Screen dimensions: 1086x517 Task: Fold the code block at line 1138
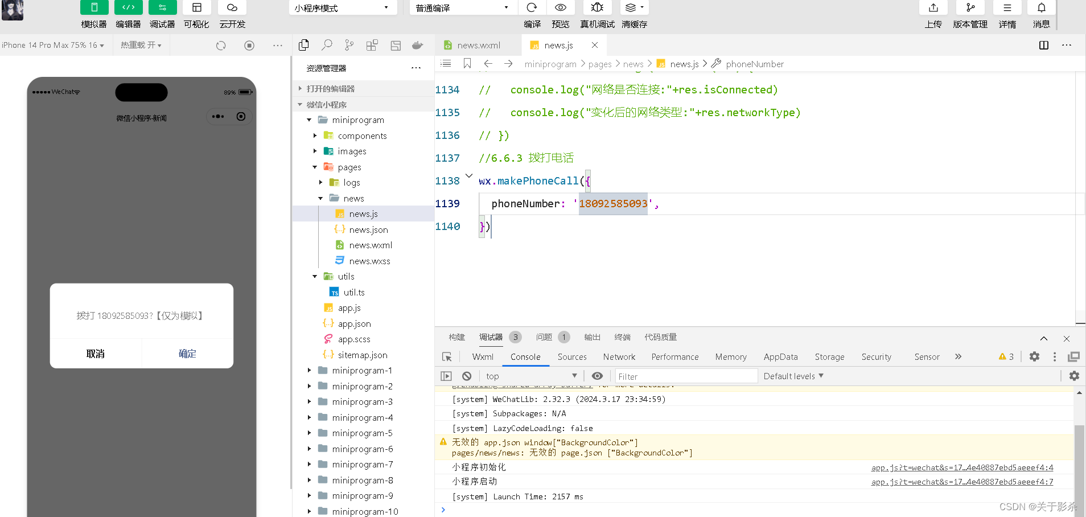pos(469,176)
